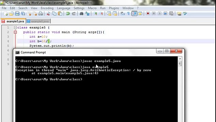Image resolution: width=216 pixels, height=122 pixels.
Task: Save the current file with the Save icon
Action: pyautogui.click(x=17, y=14)
